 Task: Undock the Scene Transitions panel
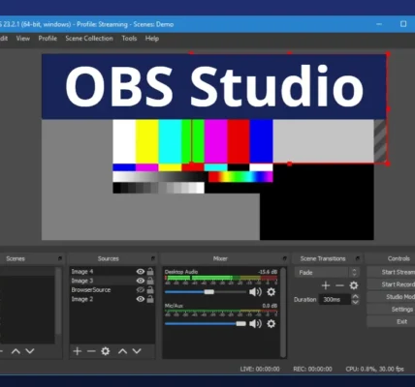(358, 258)
